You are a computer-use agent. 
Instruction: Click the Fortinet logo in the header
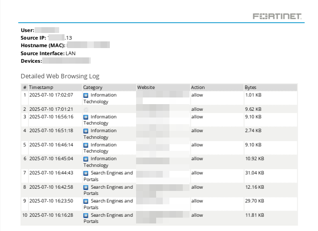tap(277, 16)
